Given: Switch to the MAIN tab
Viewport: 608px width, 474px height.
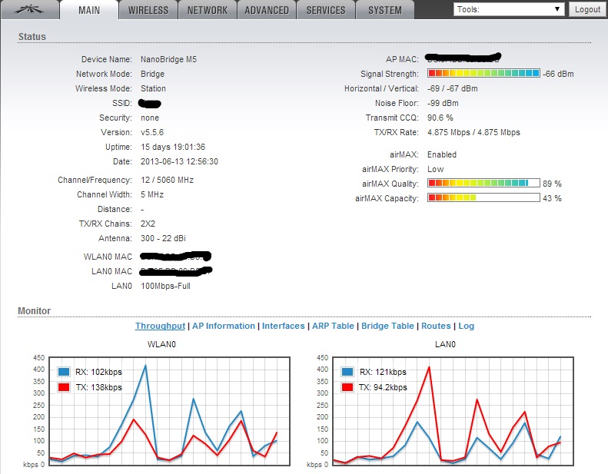Looking at the screenshot, I should pyautogui.click(x=88, y=10).
